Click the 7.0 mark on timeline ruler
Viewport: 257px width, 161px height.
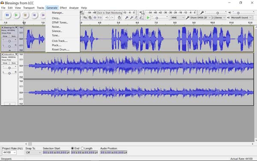[156, 23]
